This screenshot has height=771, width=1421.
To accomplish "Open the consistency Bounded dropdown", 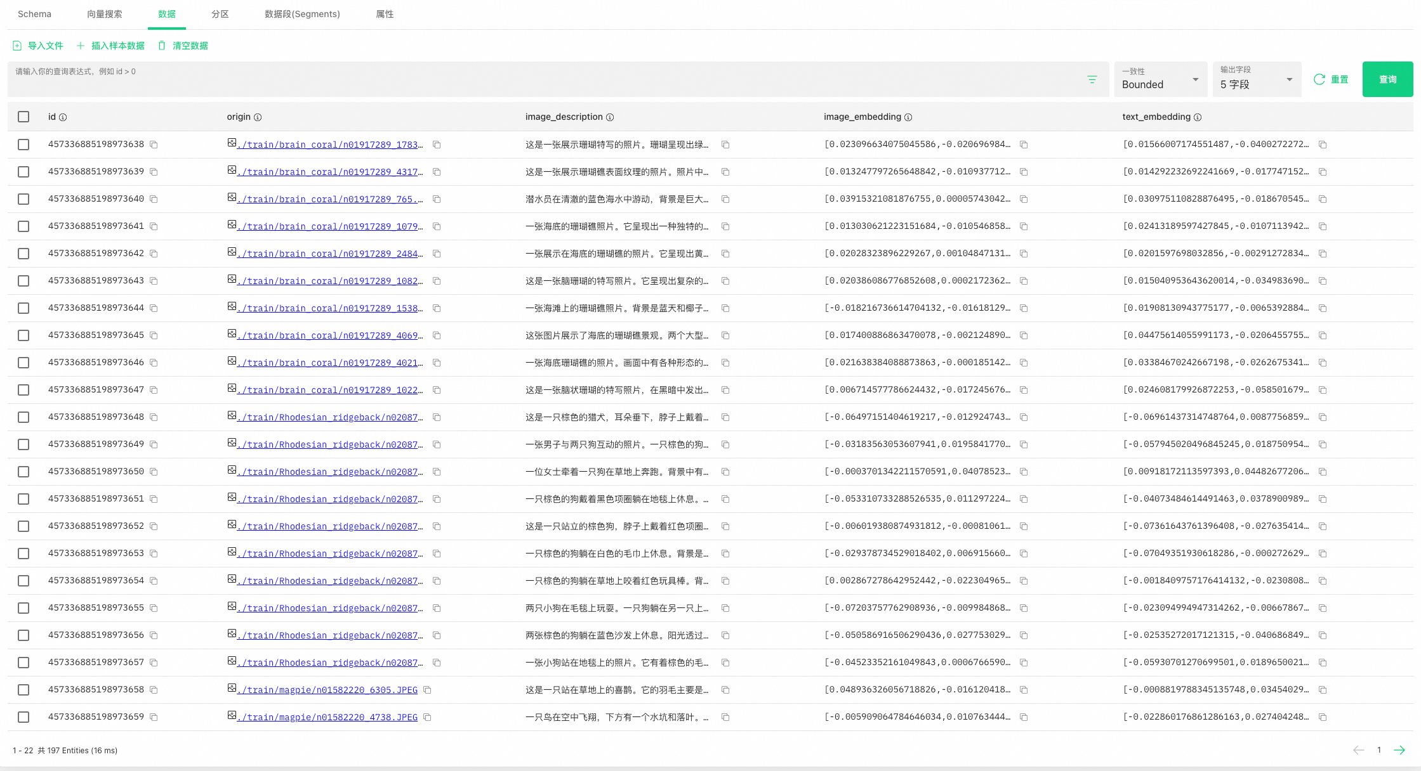I will click(x=1160, y=79).
